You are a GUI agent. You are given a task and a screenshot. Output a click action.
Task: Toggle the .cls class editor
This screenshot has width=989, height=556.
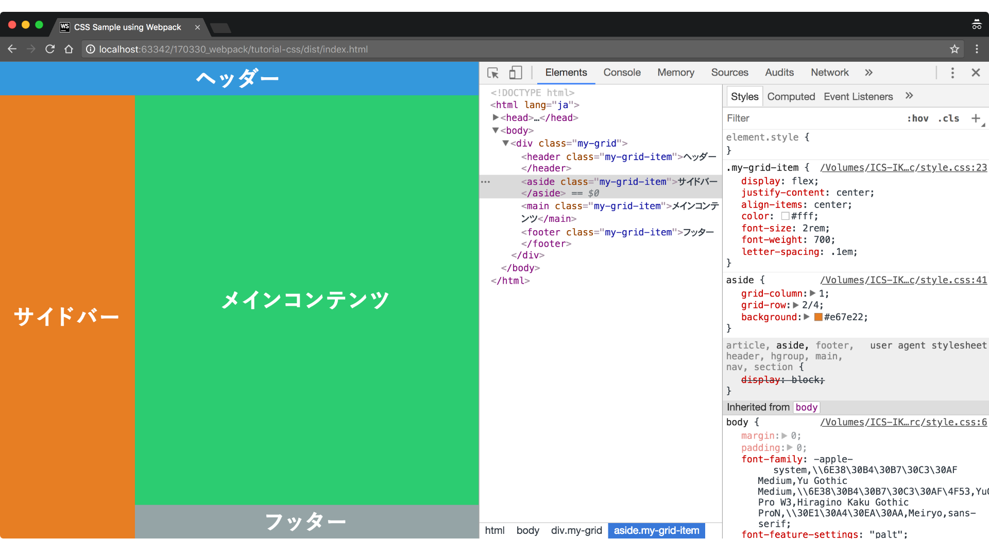tap(948, 118)
